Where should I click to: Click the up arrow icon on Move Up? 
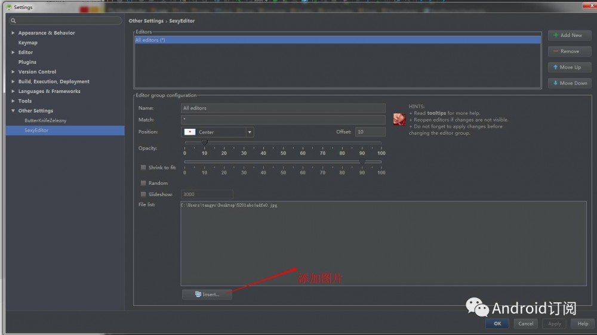pos(555,67)
